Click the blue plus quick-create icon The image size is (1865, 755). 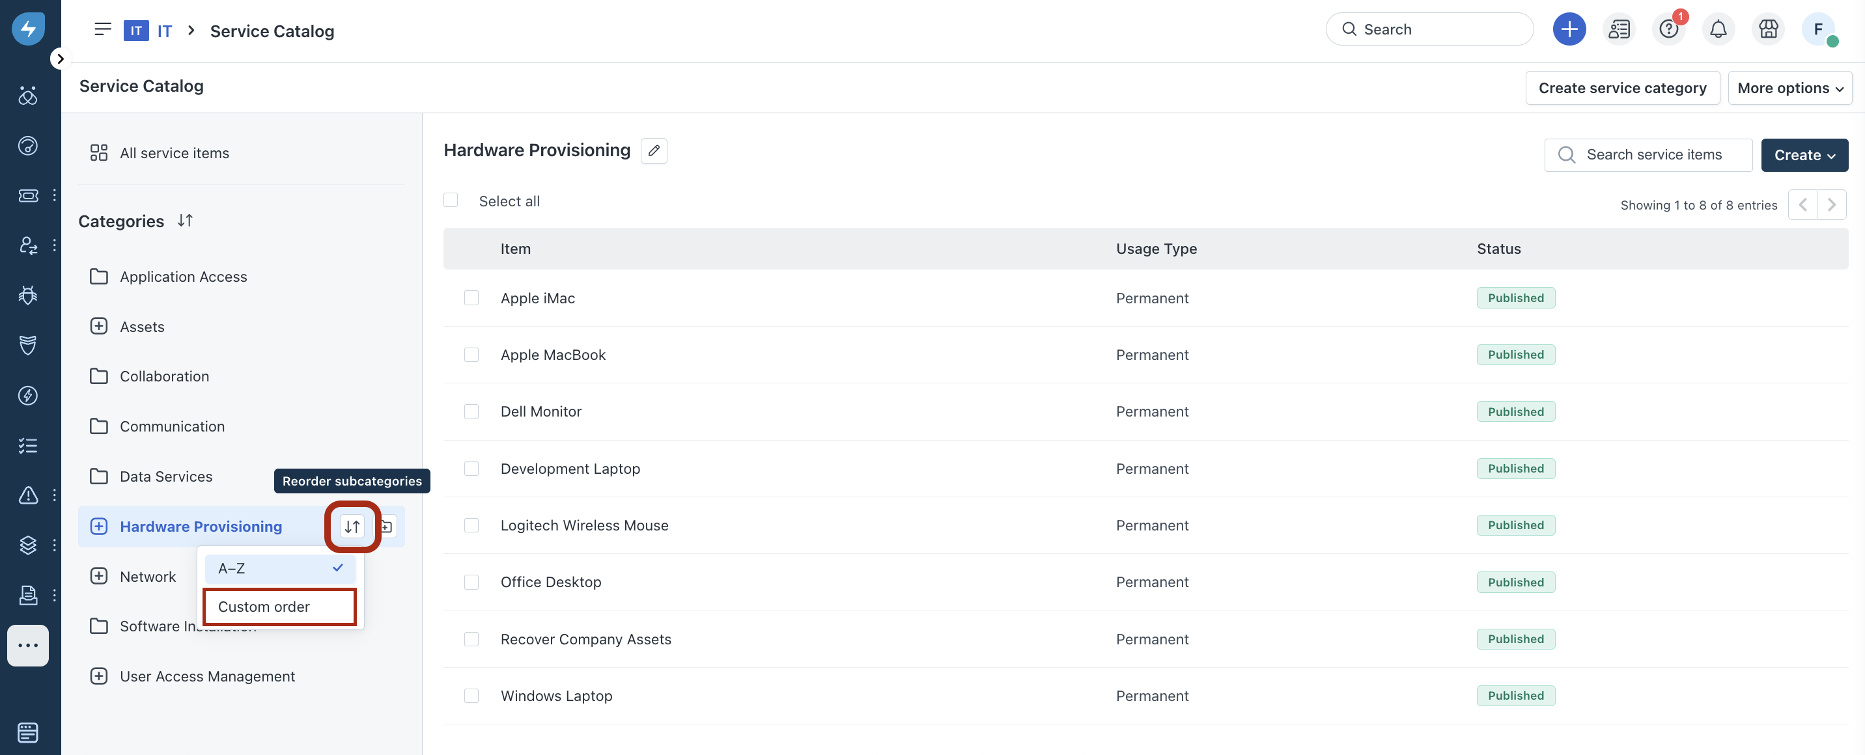1569,29
